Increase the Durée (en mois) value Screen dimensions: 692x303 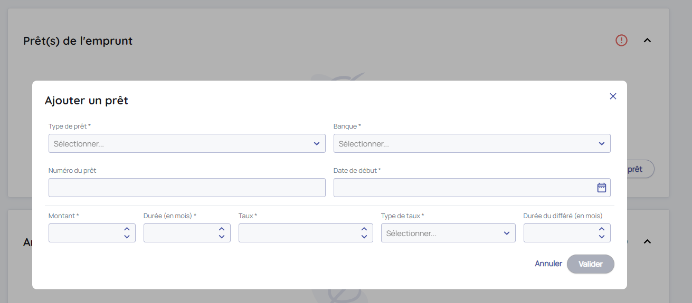click(222, 229)
